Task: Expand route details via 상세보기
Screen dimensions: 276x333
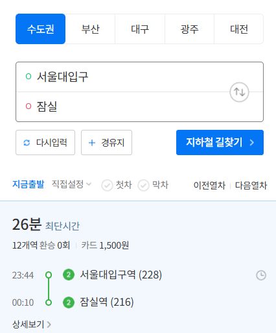Action: 32,324
